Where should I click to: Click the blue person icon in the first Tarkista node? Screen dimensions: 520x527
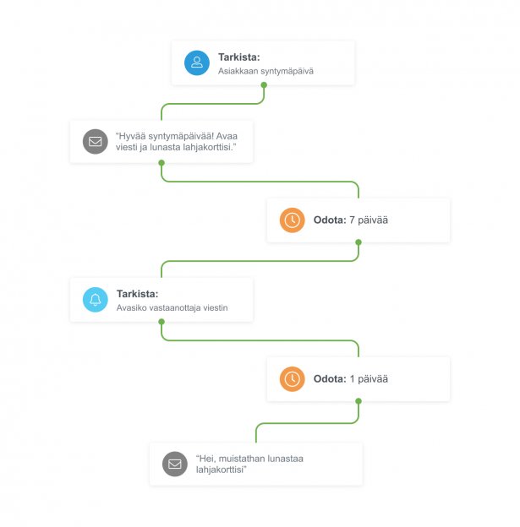click(197, 62)
